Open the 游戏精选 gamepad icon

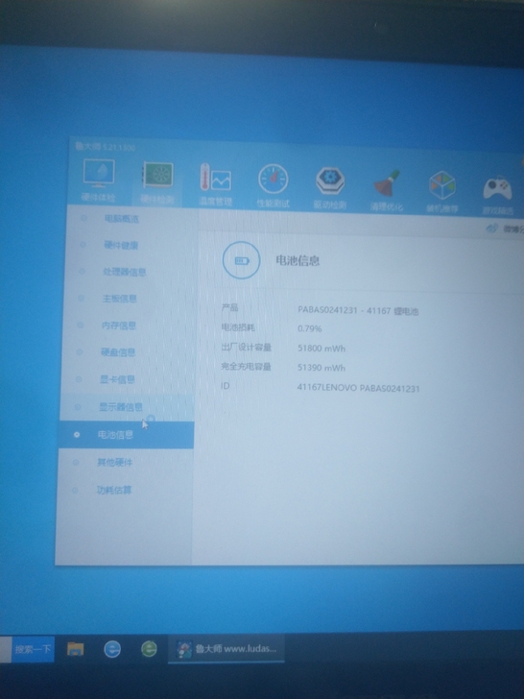498,194
